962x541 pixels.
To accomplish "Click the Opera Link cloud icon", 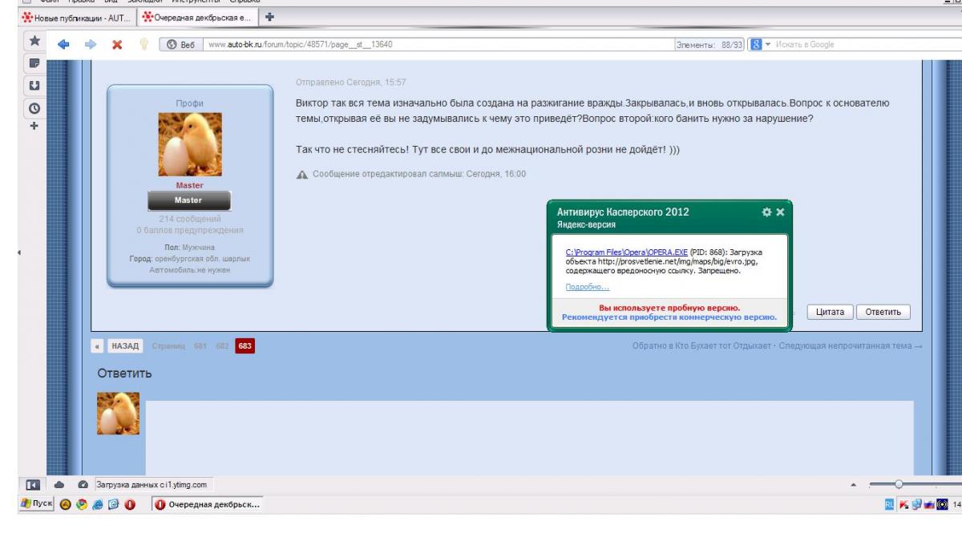I will (x=59, y=485).
